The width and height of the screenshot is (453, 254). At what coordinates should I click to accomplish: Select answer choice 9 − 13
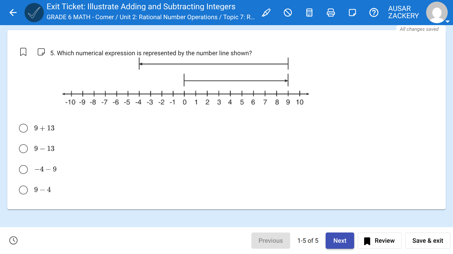(23, 148)
